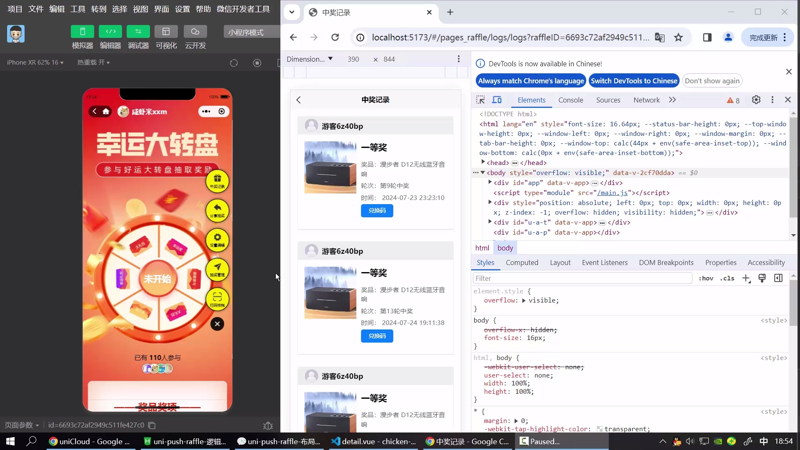Open 设置编辑 gear icon in the mini program

(x=218, y=240)
